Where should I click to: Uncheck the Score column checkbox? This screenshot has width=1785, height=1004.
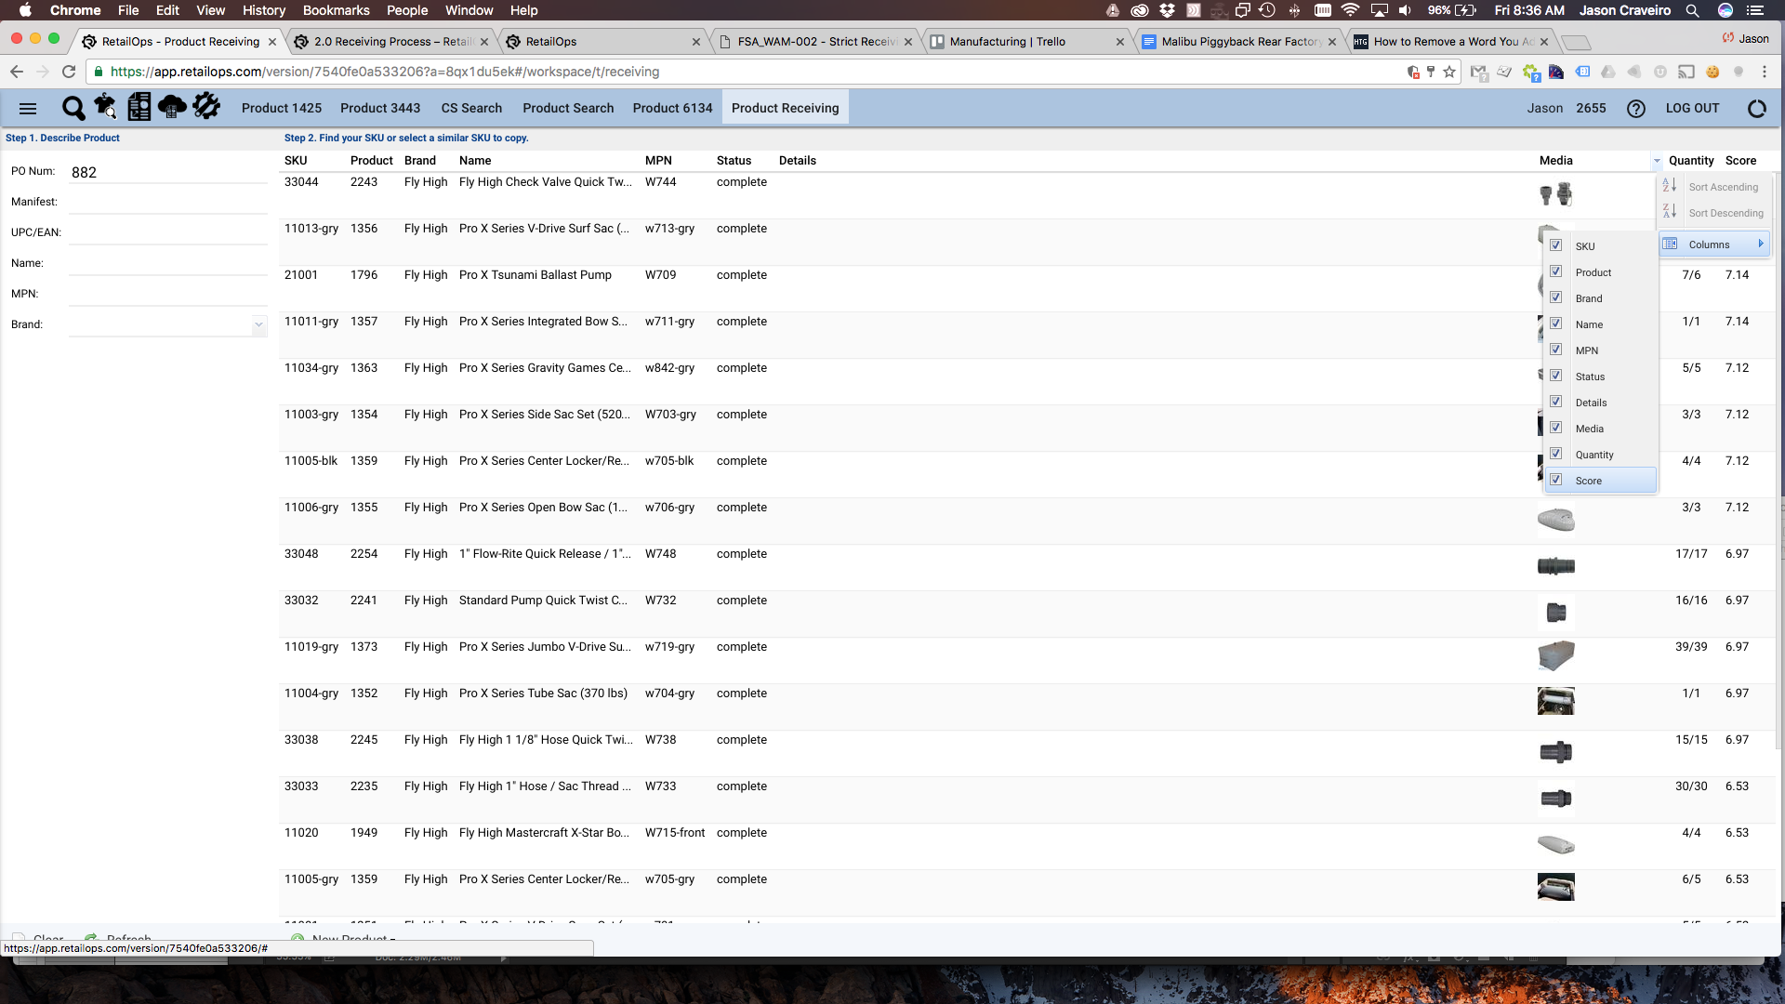coord(1555,481)
